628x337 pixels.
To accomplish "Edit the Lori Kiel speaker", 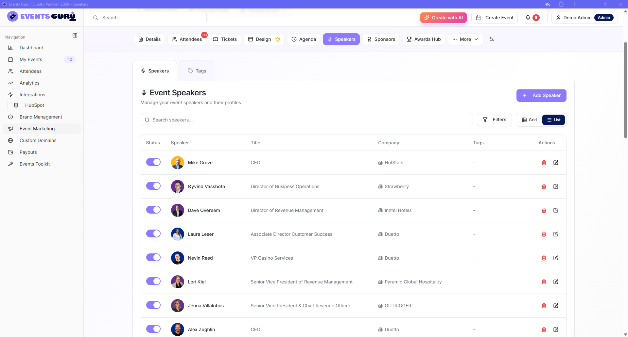I will pyautogui.click(x=556, y=282).
